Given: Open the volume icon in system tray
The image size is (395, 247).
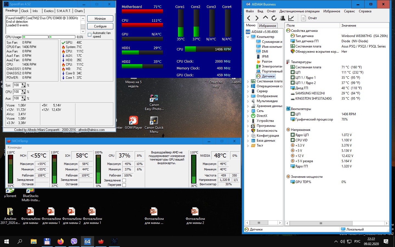Looking at the screenshot, I should (342, 242).
